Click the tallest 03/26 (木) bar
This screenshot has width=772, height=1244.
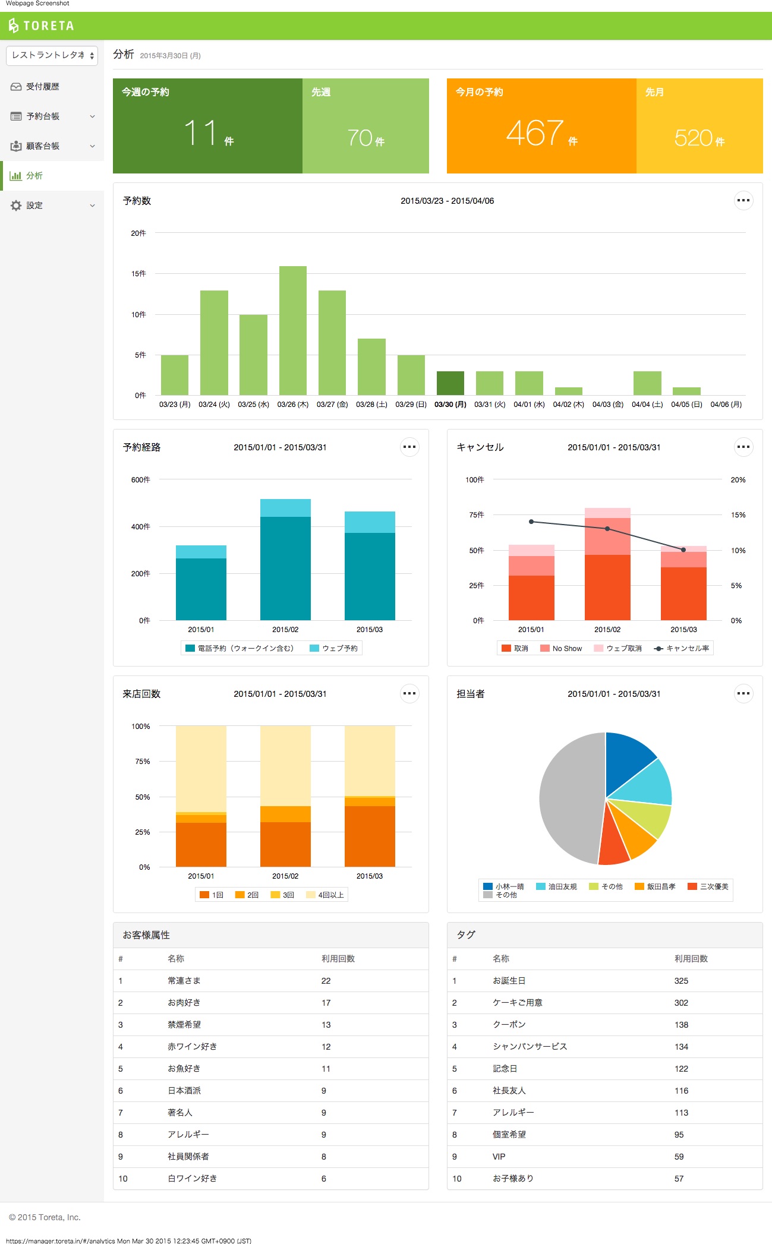coord(293,330)
